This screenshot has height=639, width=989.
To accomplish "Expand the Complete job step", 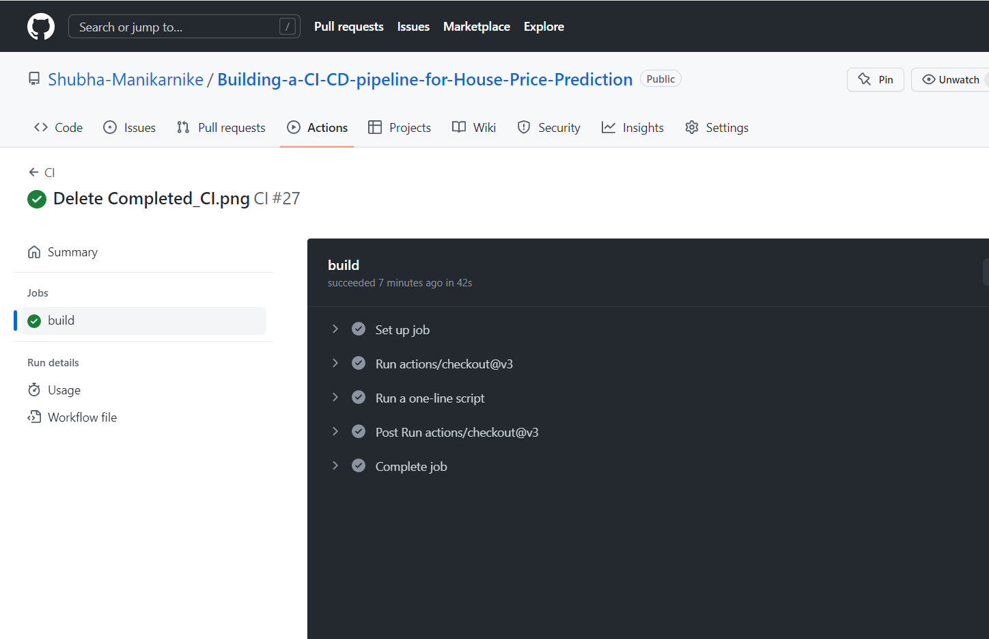I will [335, 465].
